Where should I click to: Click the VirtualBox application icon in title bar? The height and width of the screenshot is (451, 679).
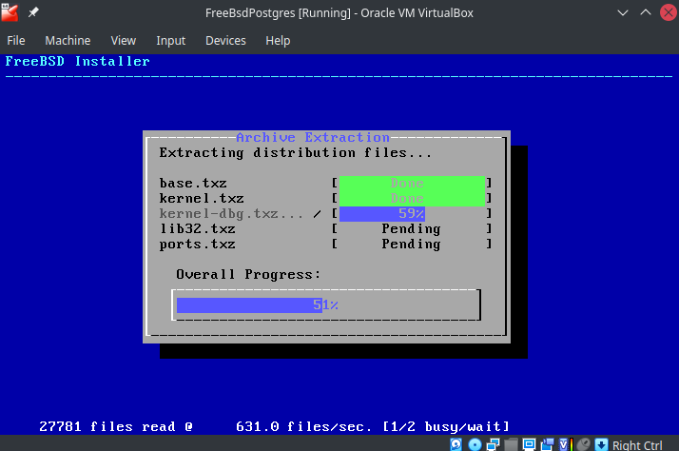pyautogui.click(x=10, y=12)
